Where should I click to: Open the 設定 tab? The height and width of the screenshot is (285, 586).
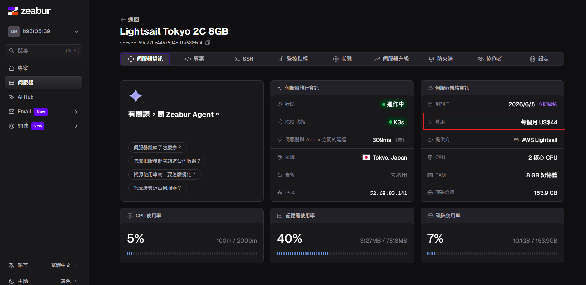coord(539,59)
